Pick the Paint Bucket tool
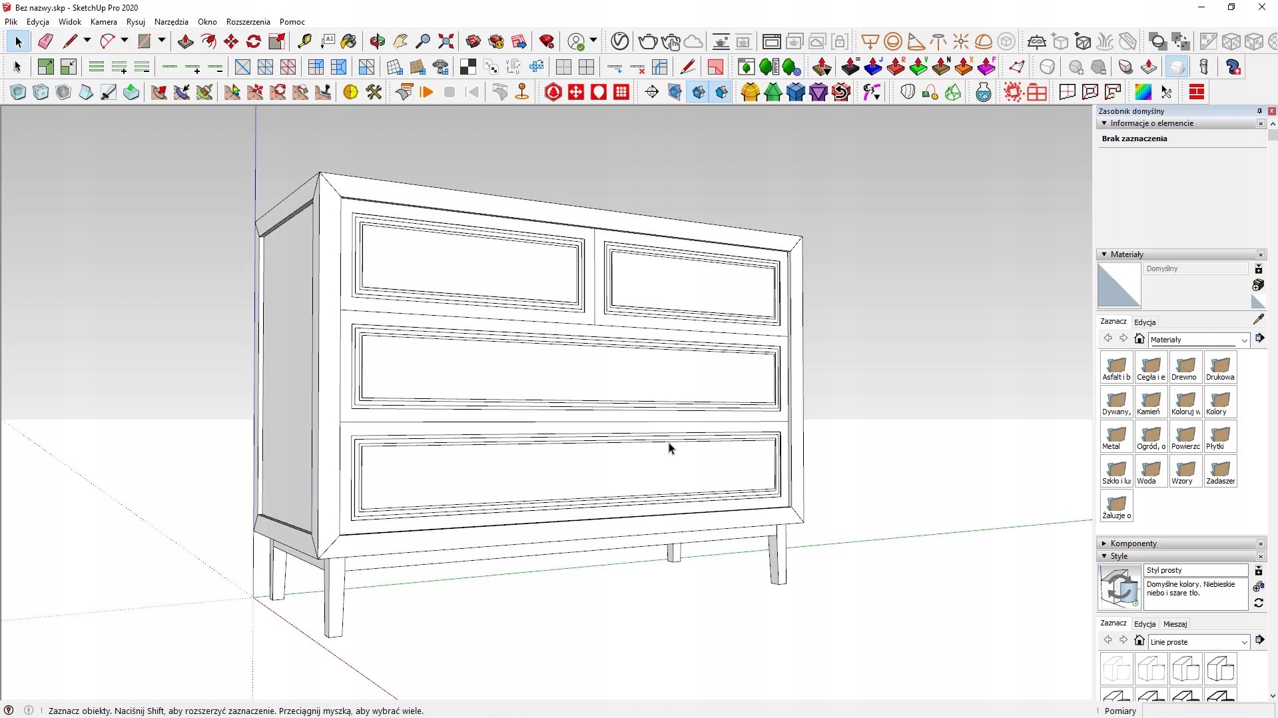The image size is (1278, 718). pos(348,41)
